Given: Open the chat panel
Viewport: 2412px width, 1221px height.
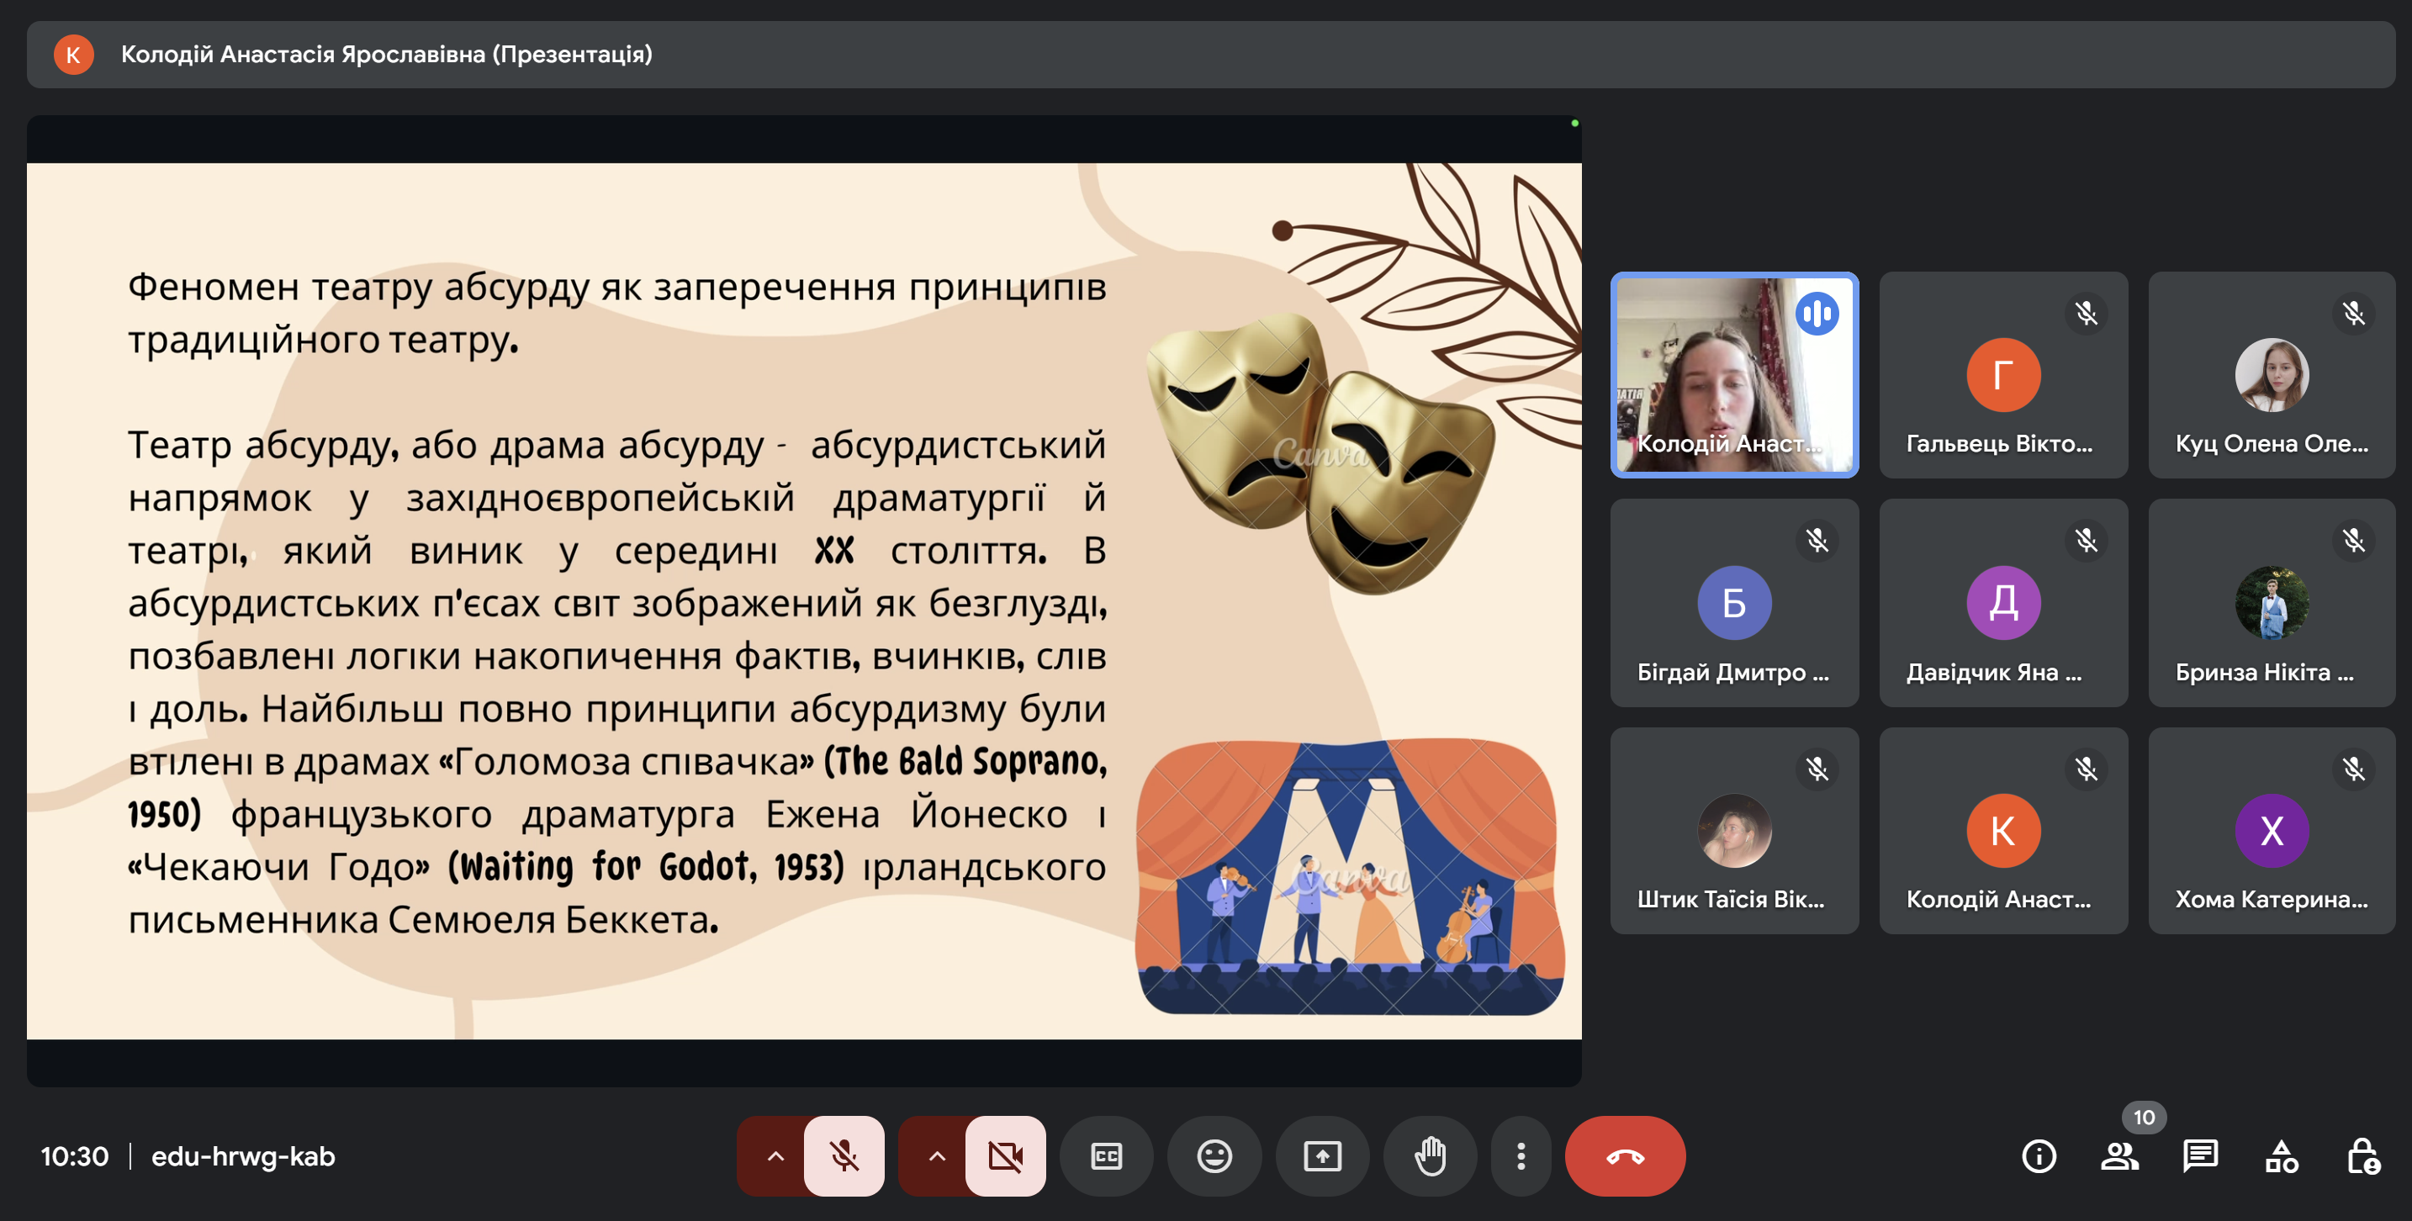Looking at the screenshot, I should [x=2199, y=1156].
